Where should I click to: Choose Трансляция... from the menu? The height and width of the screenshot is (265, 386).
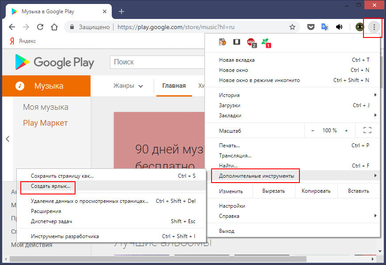pos(292,156)
